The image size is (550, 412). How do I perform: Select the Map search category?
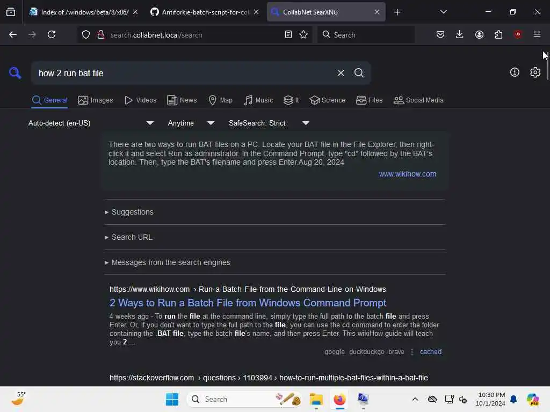pos(220,100)
